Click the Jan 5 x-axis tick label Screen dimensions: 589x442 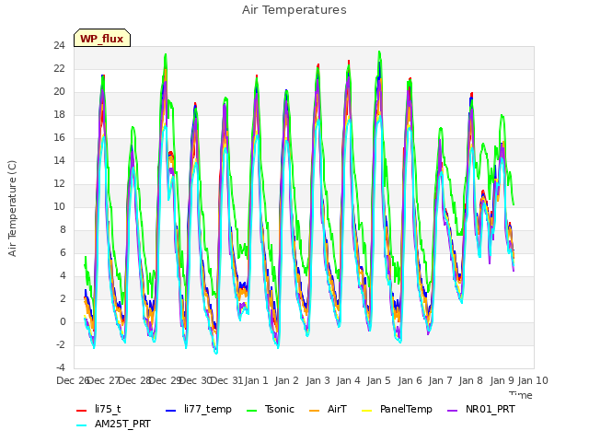click(x=378, y=380)
